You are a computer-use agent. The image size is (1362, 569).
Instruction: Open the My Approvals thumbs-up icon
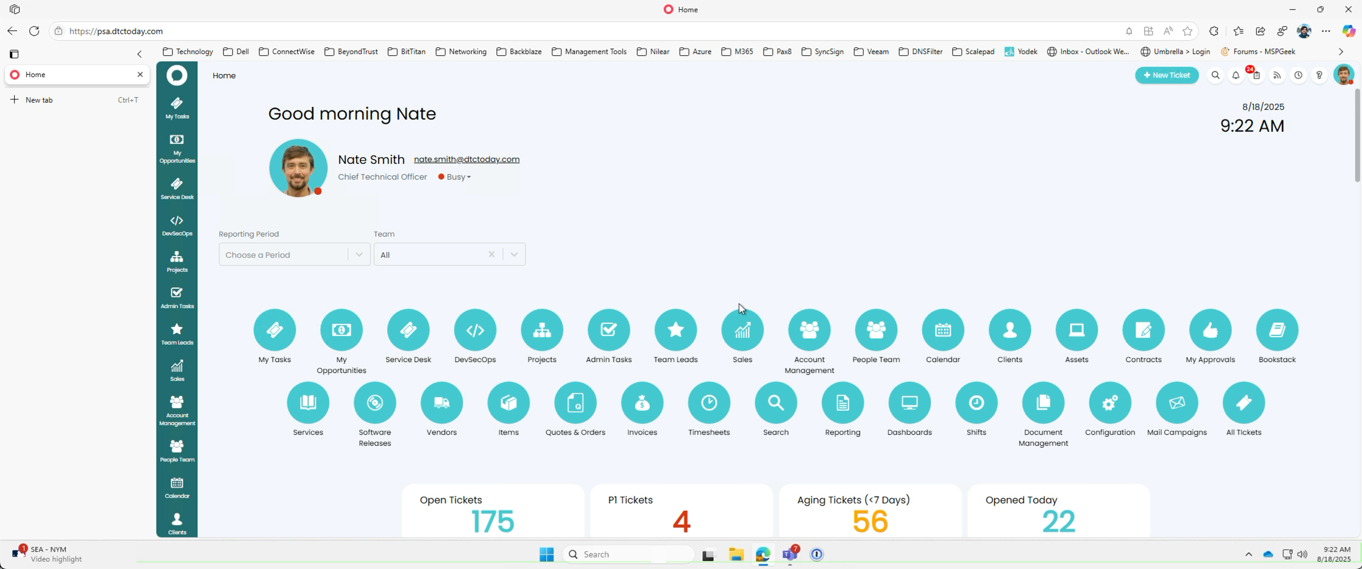click(x=1210, y=330)
